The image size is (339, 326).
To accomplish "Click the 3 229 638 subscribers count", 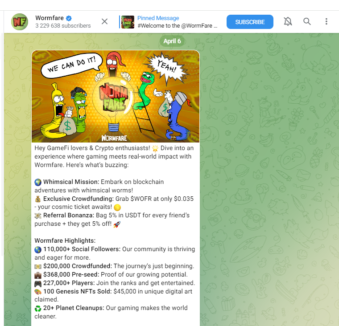I will [63, 26].
